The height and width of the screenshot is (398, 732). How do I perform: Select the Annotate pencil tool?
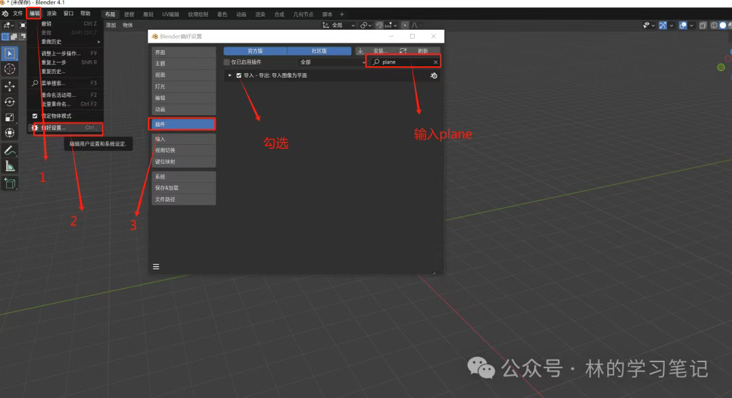coord(9,150)
